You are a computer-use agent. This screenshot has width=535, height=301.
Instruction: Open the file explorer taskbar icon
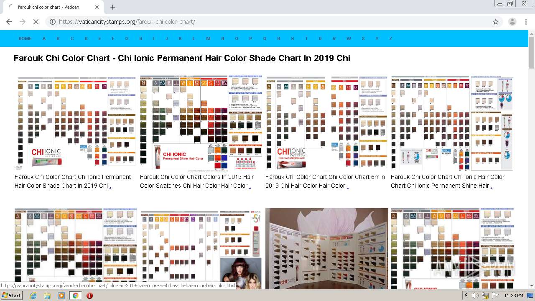(x=47, y=296)
